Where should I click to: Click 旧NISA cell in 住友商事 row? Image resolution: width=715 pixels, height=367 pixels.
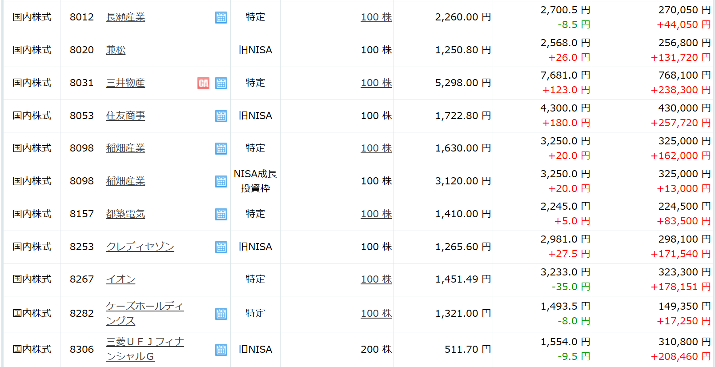[x=255, y=116]
